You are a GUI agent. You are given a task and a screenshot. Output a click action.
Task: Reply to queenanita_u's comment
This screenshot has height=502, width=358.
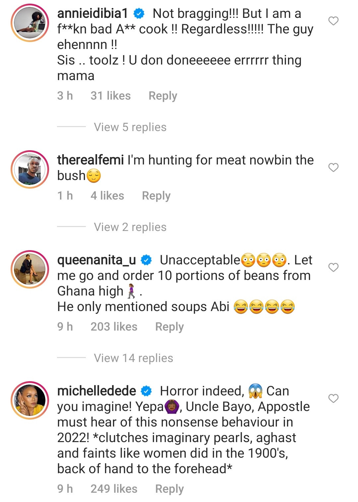169,327
